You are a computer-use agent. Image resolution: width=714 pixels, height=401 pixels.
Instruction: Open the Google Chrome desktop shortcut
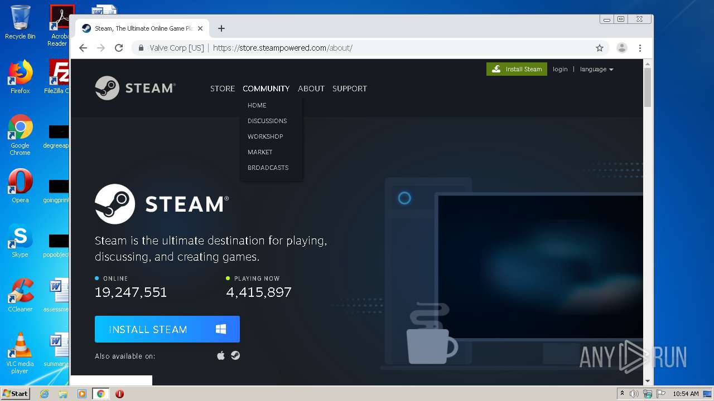pos(20,135)
